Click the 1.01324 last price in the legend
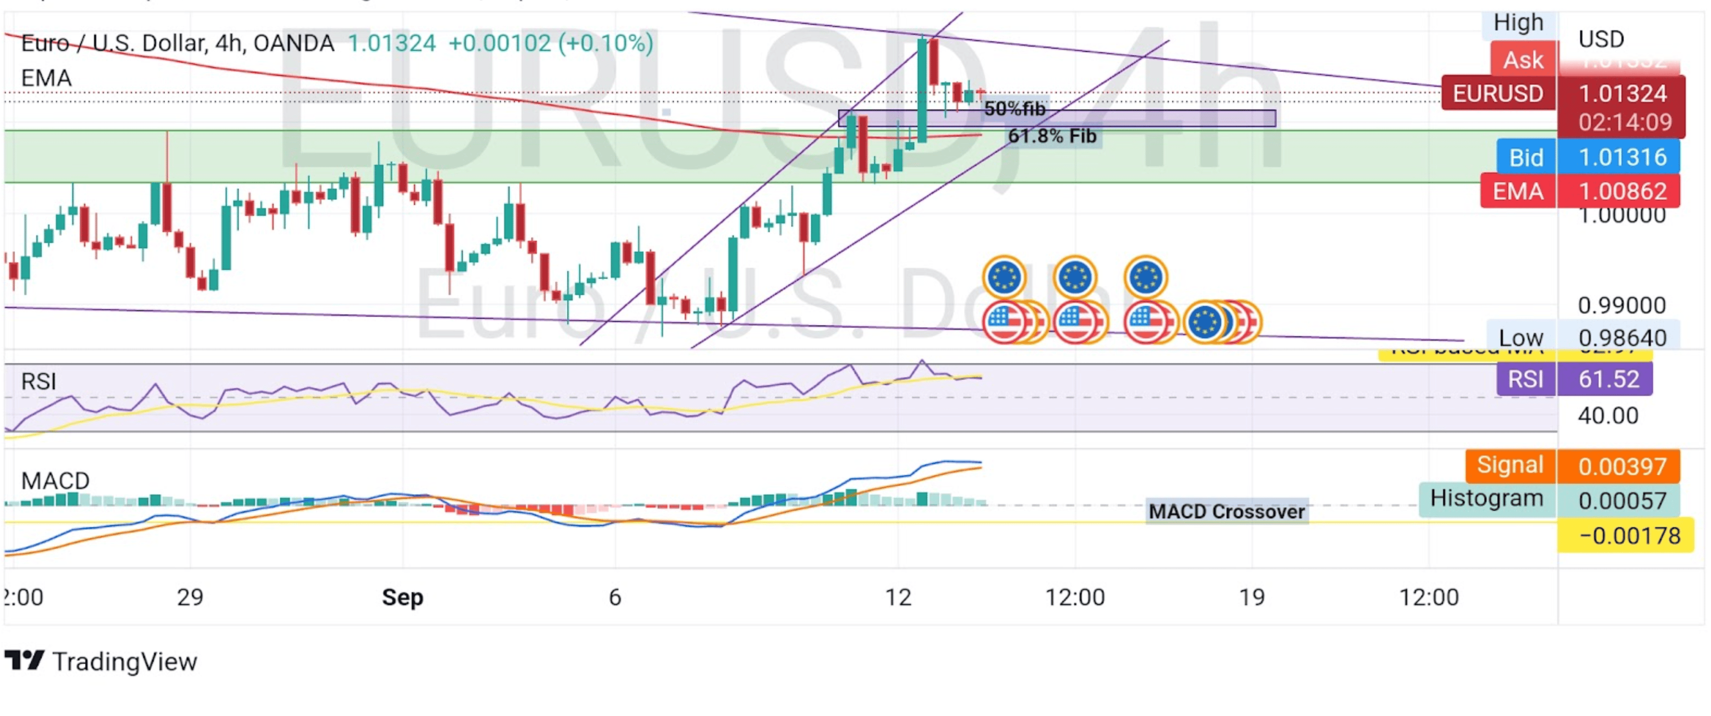 tap(392, 43)
